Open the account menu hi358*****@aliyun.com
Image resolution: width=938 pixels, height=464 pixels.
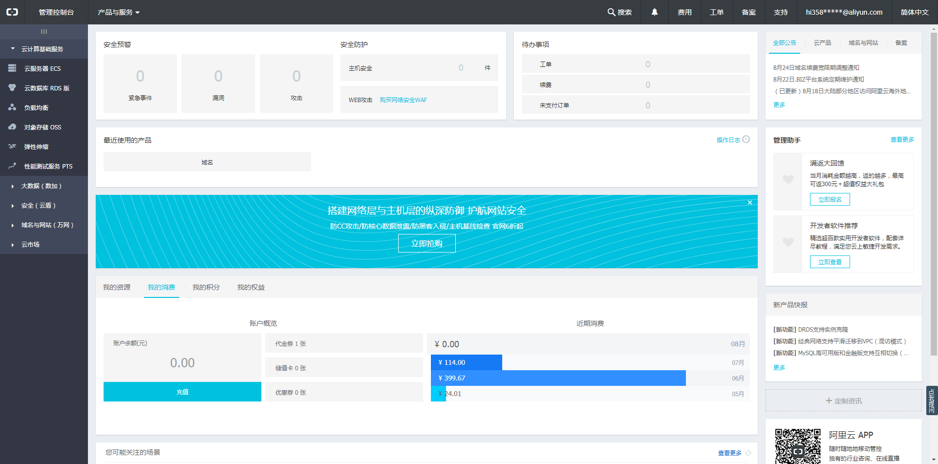844,12
